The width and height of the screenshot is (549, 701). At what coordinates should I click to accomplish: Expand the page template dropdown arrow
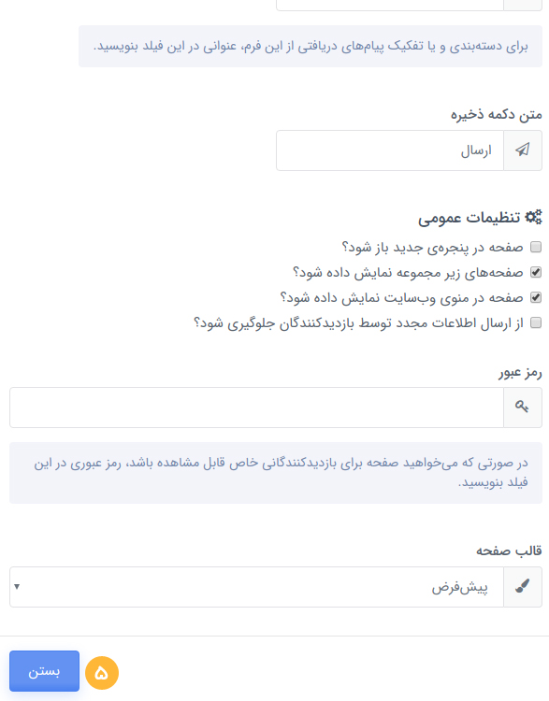17,586
